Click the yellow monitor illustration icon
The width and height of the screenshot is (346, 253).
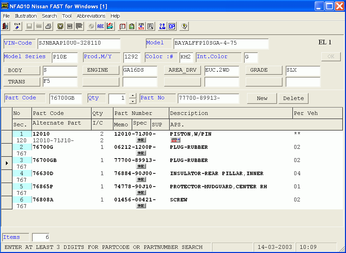60,26
